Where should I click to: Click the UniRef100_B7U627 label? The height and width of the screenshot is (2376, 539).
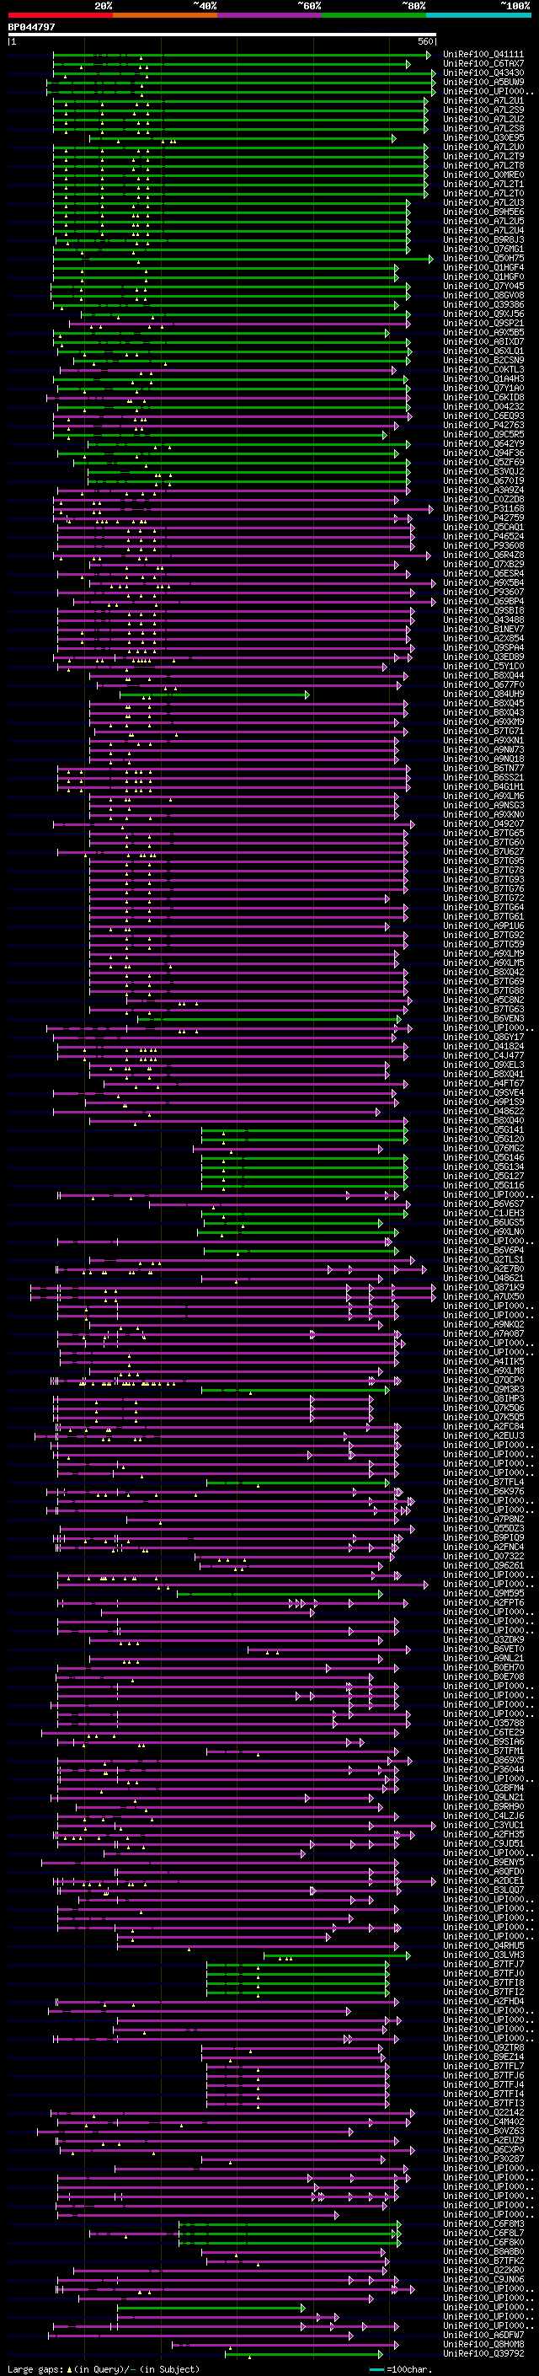tap(483, 852)
